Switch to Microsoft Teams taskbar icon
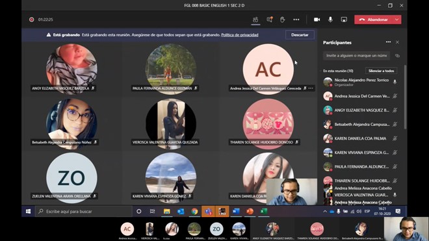 click(209, 211)
